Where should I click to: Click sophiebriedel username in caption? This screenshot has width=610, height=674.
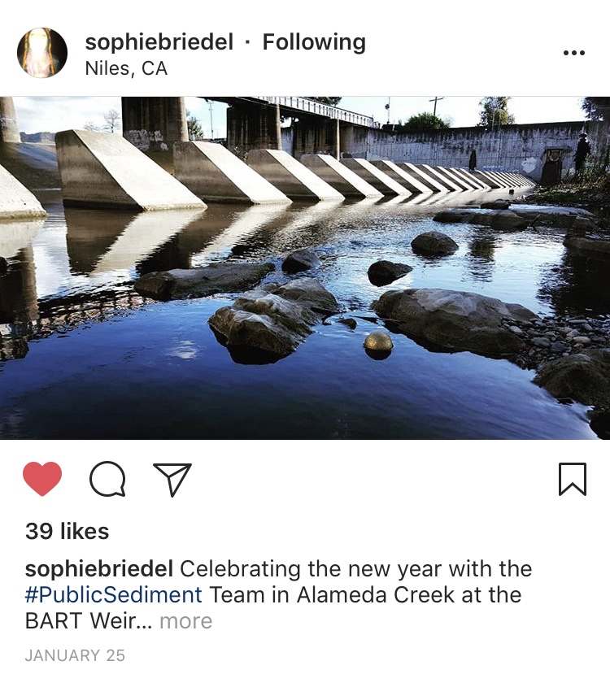click(99, 568)
